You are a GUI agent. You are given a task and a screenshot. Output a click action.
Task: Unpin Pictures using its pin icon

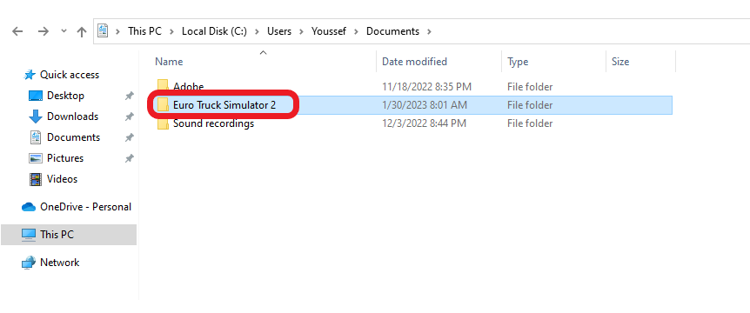[129, 158]
